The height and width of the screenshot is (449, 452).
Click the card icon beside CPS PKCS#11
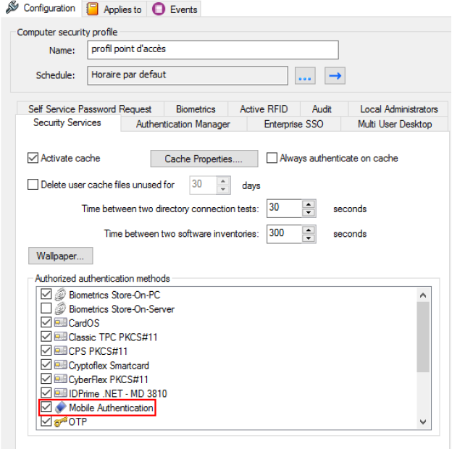coord(61,351)
